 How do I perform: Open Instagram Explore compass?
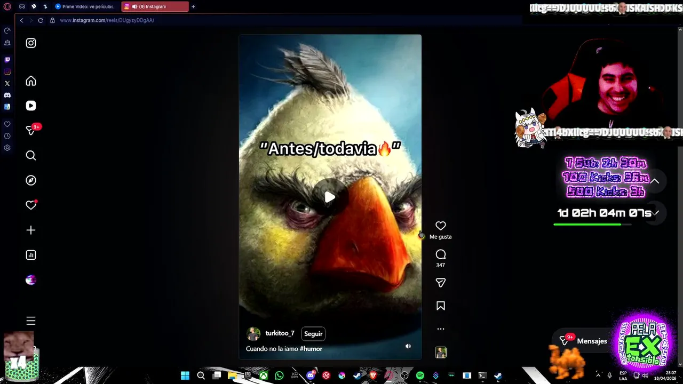pos(31,180)
